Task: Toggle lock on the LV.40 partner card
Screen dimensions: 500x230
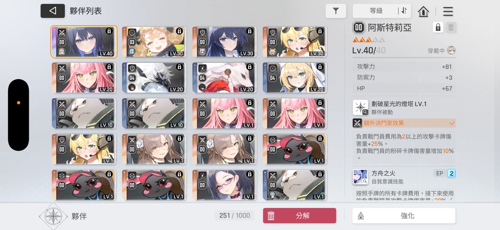Action: (110, 31)
